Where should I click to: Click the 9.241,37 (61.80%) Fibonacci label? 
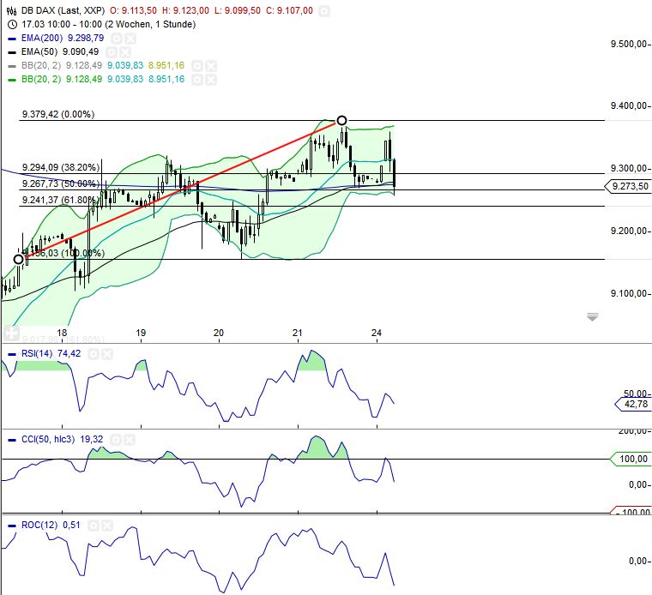click(x=61, y=200)
